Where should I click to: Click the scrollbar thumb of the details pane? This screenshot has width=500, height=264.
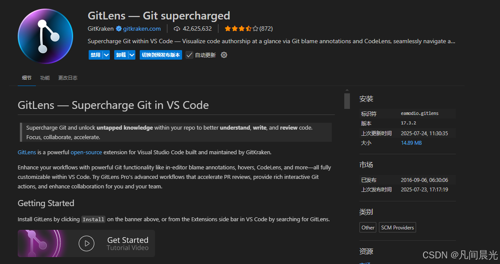347,101
